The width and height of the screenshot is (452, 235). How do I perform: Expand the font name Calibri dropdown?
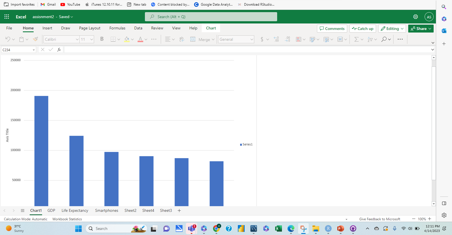pyautogui.click(x=77, y=39)
